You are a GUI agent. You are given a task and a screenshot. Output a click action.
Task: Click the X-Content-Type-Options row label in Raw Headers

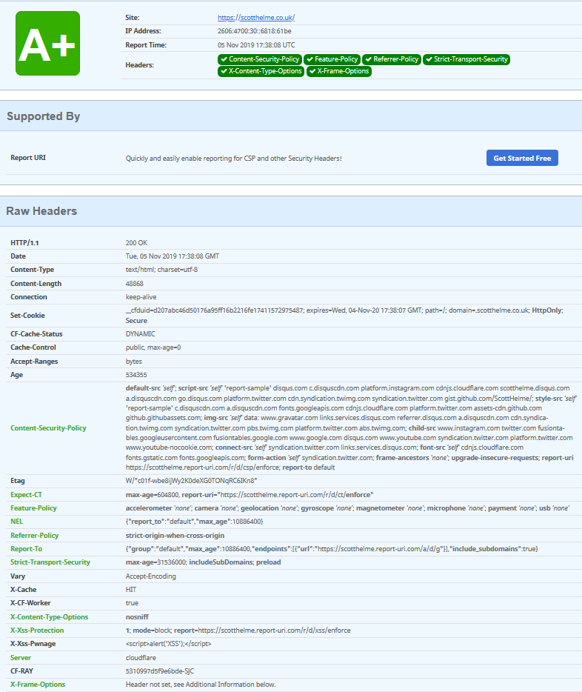pyautogui.click(x=50, y=617)
